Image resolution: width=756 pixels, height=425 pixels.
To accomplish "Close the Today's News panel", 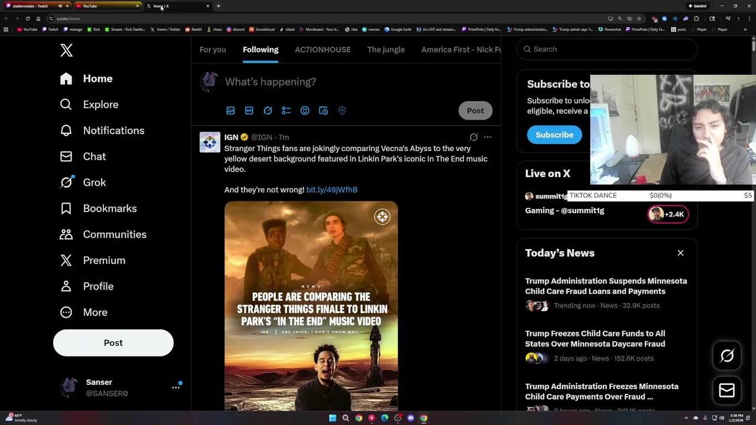I will click(x=680, y=253).
